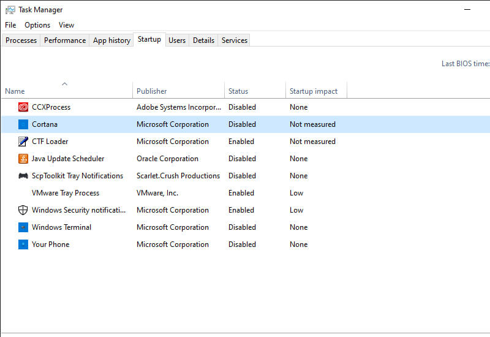The width and height of the screenshot is (490, 337).
Task: Click the sort arrow above Name
Action: pyautogui.click(x=65, y=84)
